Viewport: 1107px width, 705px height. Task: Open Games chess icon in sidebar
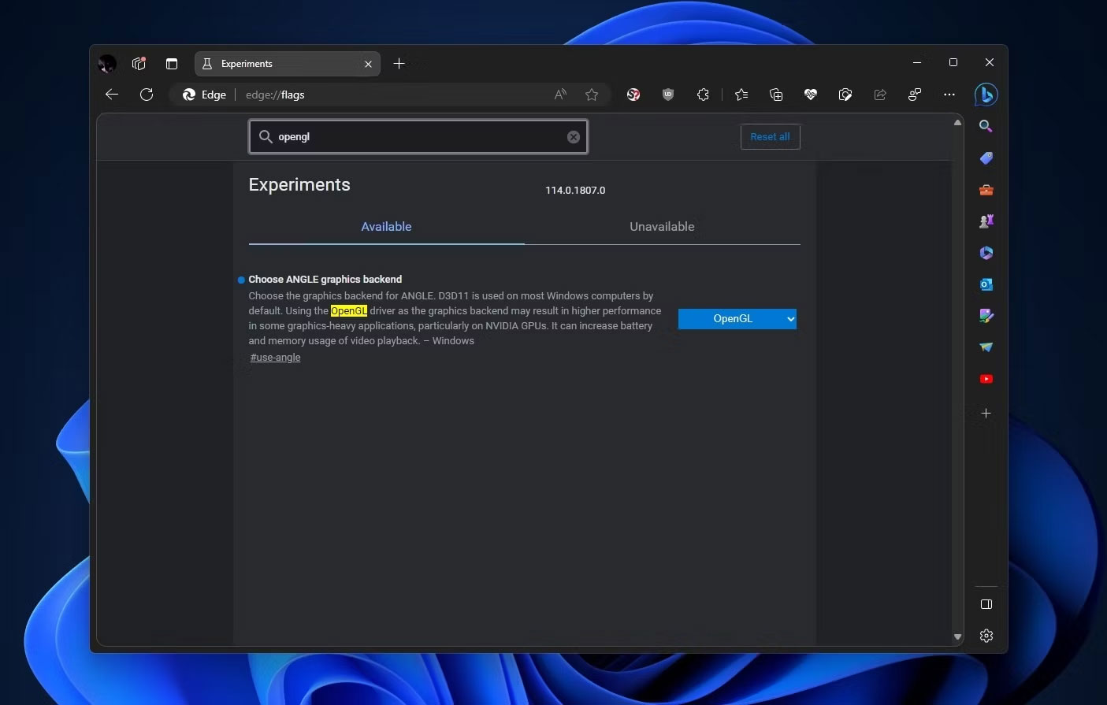tap(986, 221)
